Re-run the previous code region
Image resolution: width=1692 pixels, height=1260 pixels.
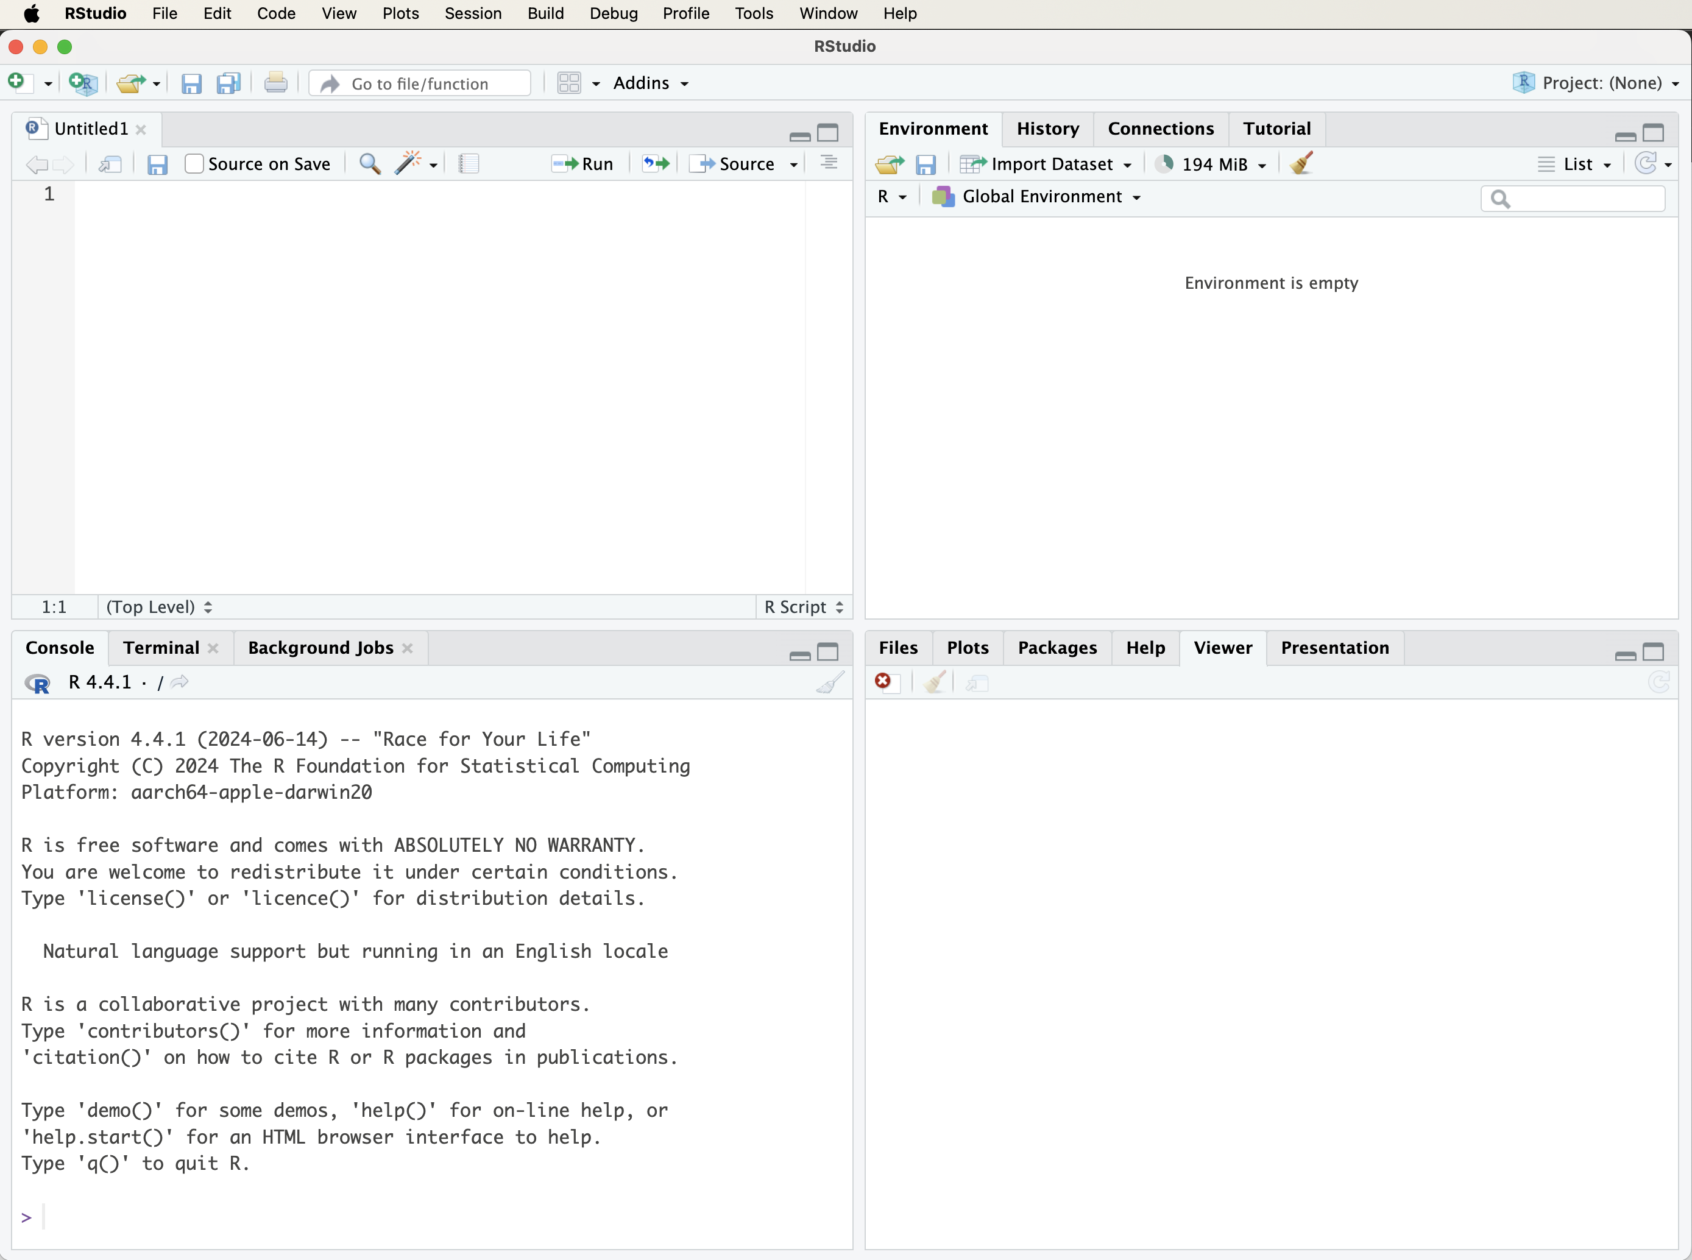coord(656,163)
